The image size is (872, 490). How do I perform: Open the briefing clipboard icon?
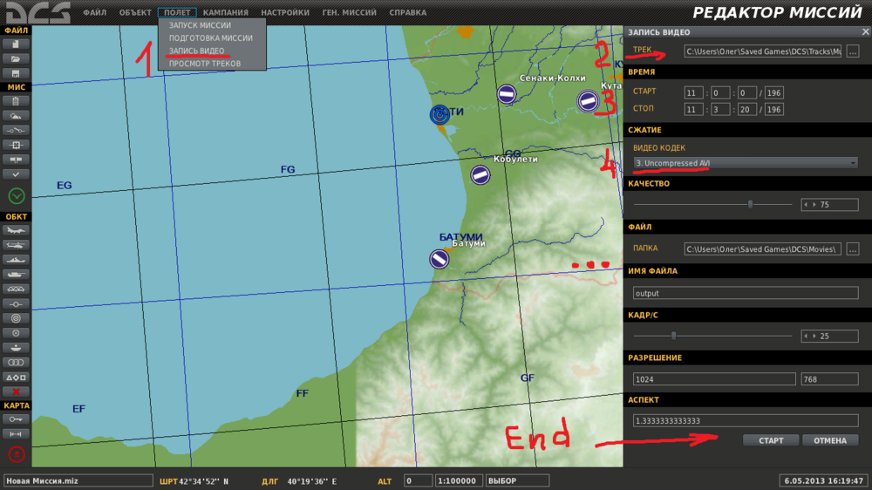(x=16, y=101)
